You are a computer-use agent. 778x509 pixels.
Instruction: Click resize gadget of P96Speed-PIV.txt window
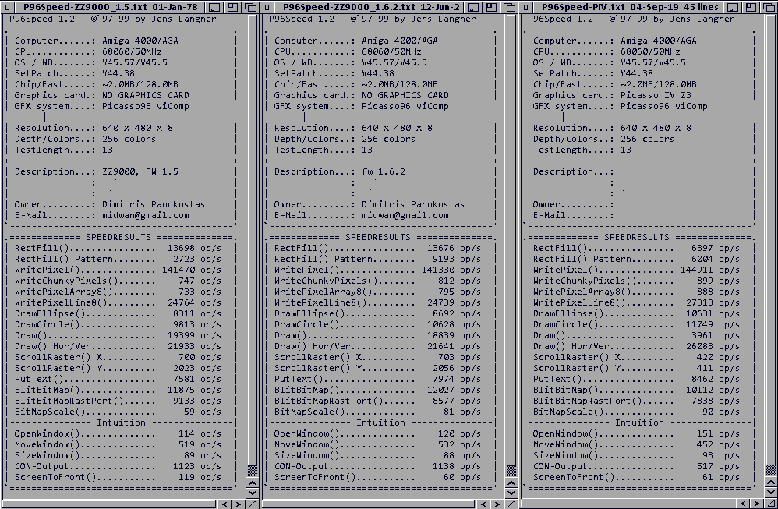(x=770, y=504)
